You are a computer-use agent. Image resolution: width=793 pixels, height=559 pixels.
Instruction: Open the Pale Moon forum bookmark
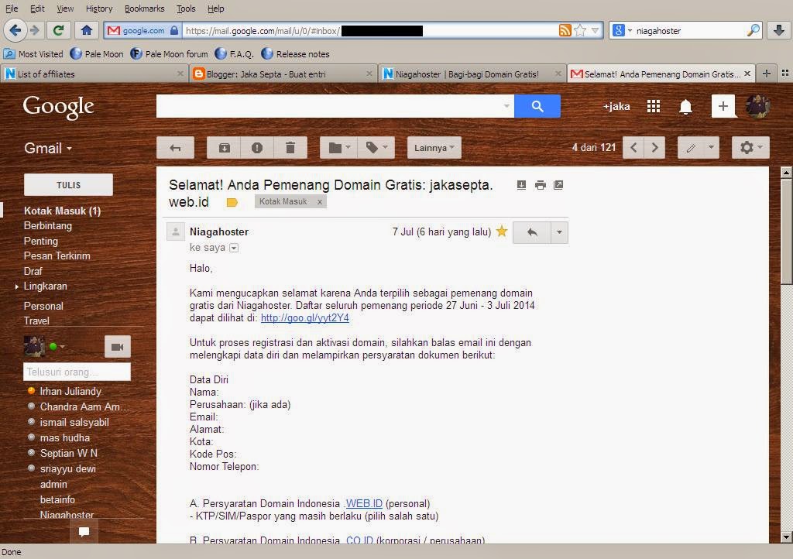169,53
